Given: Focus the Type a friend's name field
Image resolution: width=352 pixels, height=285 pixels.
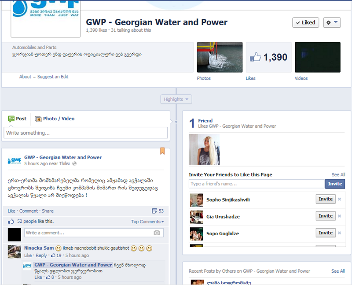Looking at the screenshot, I should (x=257, y=184).
